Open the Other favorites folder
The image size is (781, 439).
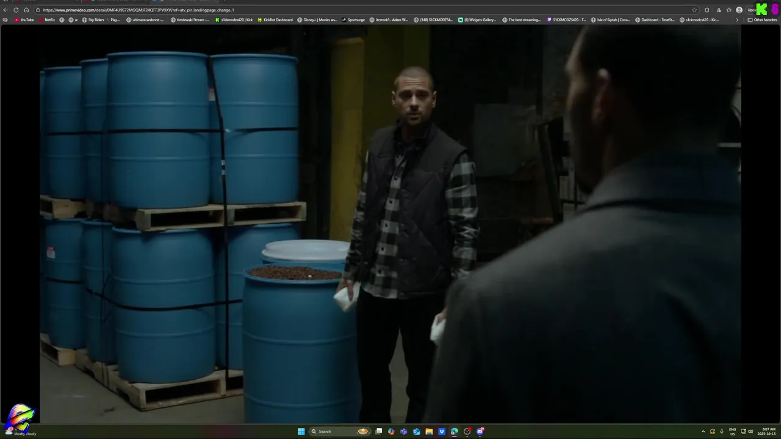762,20
